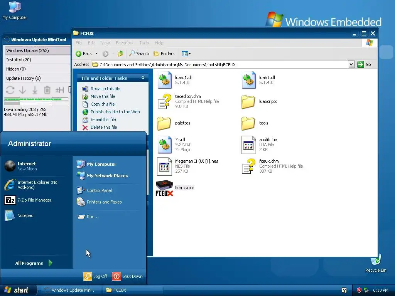Select Megaman II (U) [!].nes ROM file
This screenshot has width=395, height=296.
click(x=164, y=166)
